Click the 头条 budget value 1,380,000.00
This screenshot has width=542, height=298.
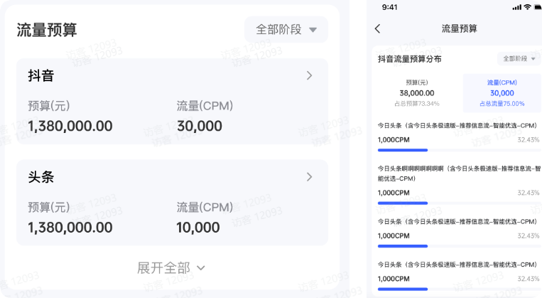(70, 228)
